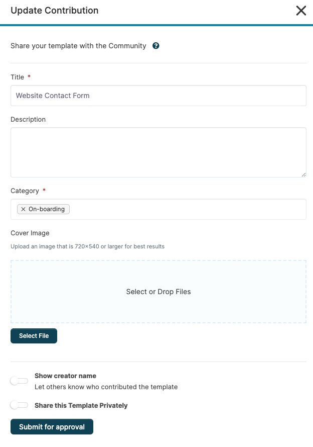Viewport: 313px width, 447px height.
Task: Toggle Show creator name switch
Action: pyautogui.click(x=20, y=381)
